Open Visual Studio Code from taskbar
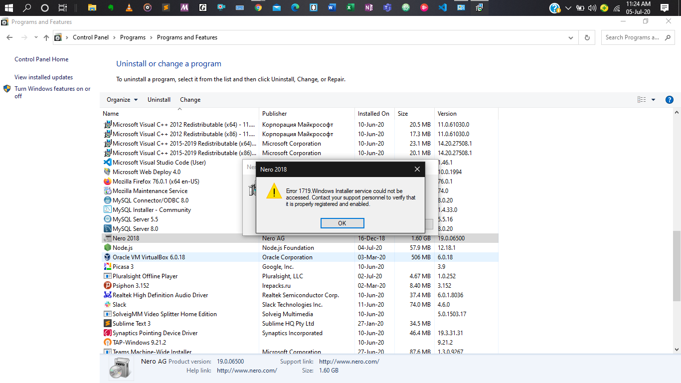The width and height of the screenshot is (681, 383). coord(442,7)
